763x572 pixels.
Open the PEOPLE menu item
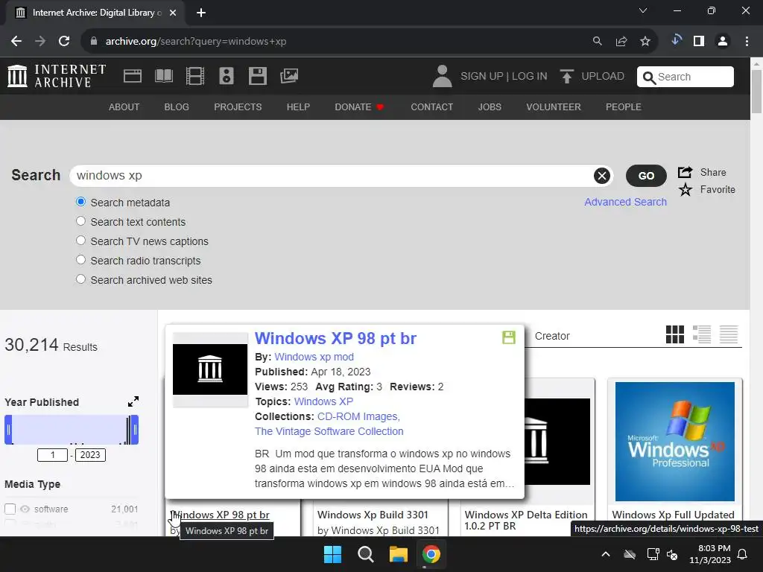pos(624,107)
